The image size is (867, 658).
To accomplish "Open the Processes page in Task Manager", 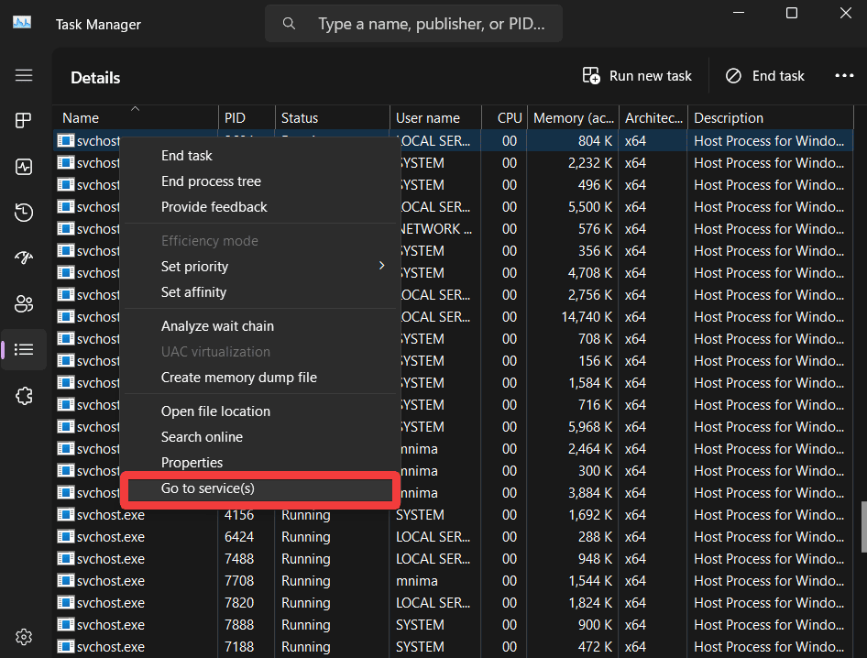I will (x=24, y=120).
